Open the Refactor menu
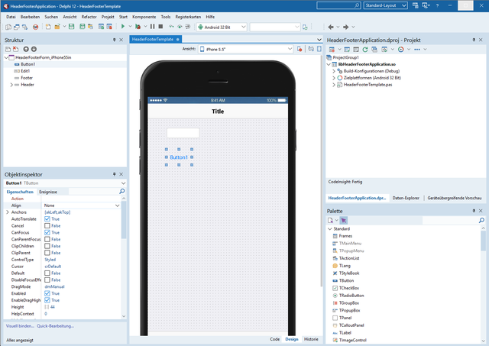Screen dimensions: 489x346 89,15
